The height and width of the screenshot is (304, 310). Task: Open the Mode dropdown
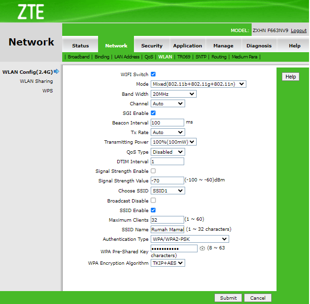point(198,84)
